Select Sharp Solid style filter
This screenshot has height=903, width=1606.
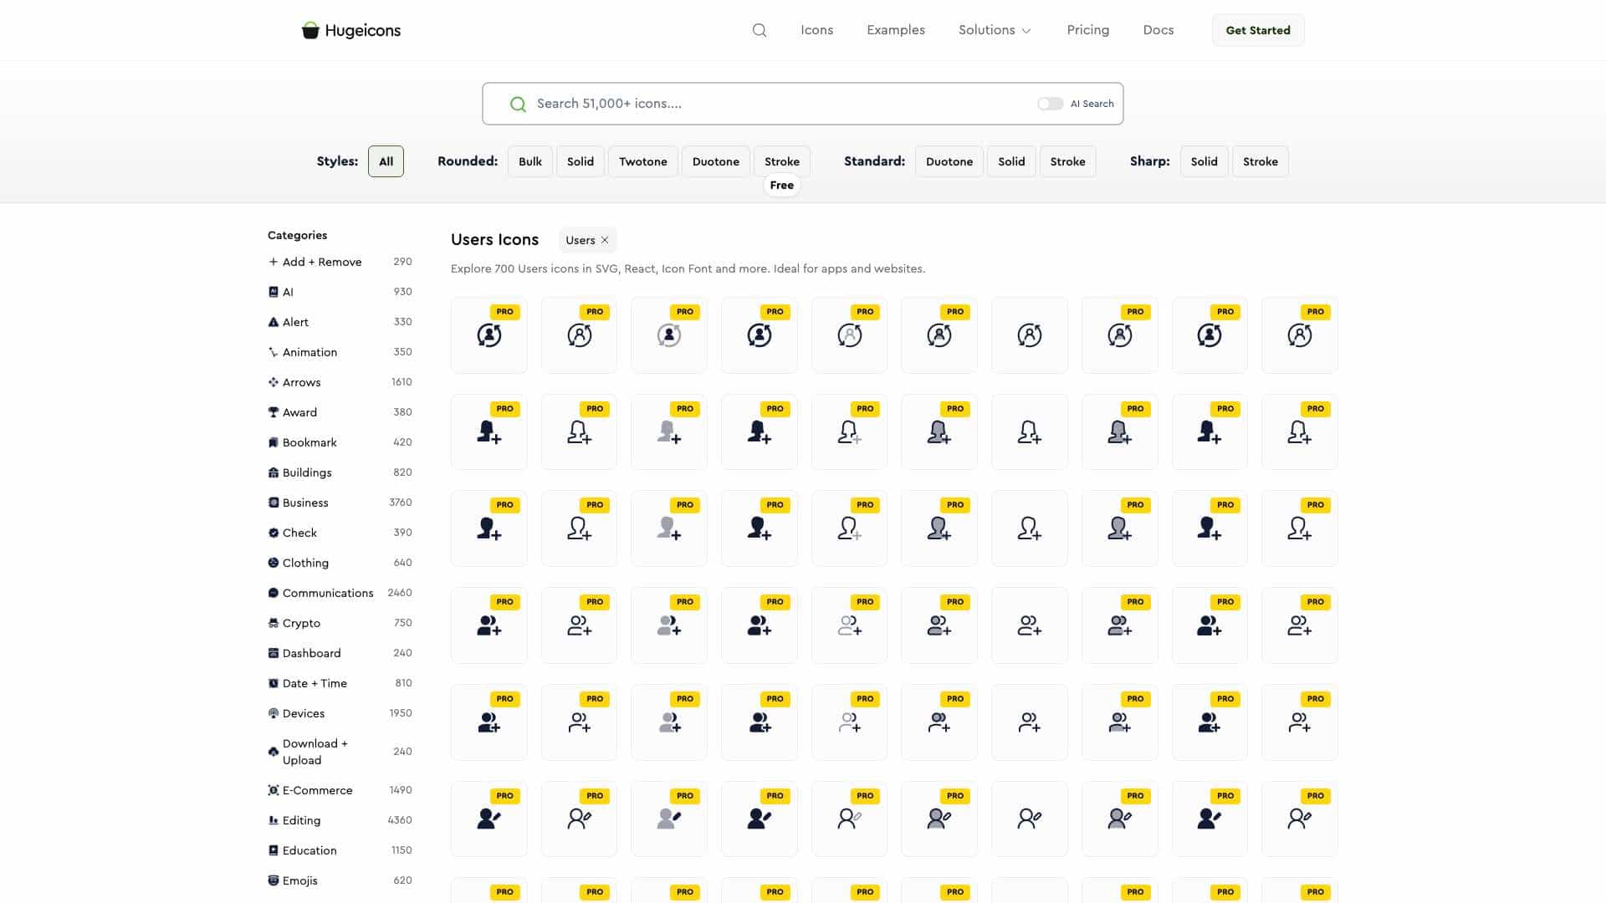point(1204,161)
